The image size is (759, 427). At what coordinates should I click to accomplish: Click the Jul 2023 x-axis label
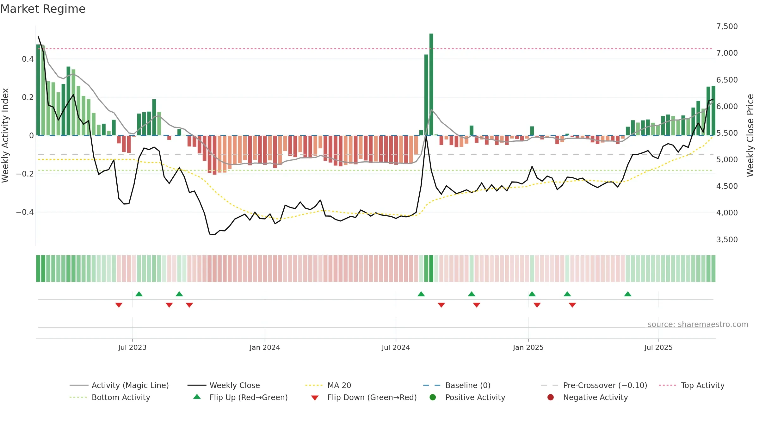point(132,348)
